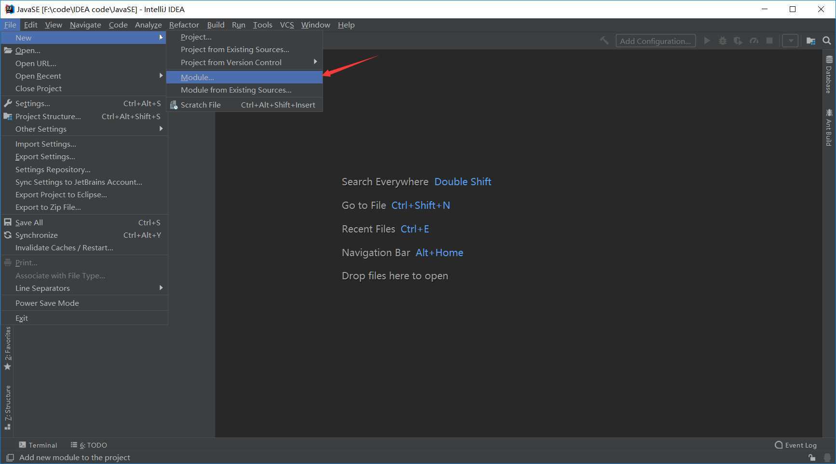
Task: Click the tool windows toggle icon in status bar
Action: [x=10, y=457]
